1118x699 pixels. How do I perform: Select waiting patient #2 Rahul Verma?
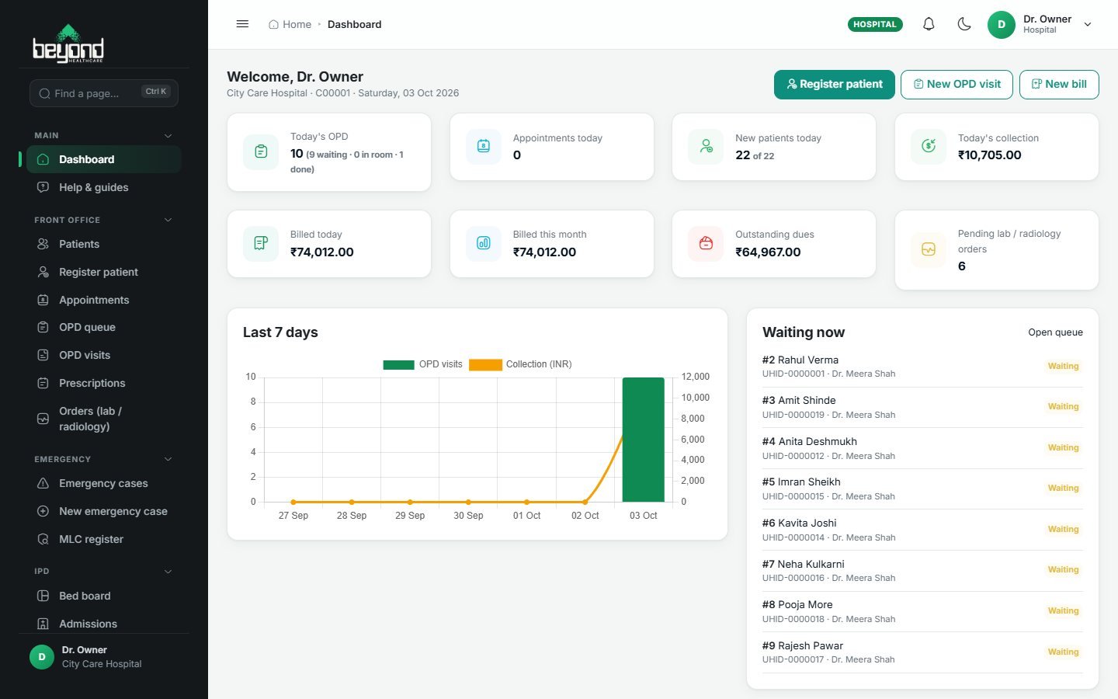tap(922, 367)
